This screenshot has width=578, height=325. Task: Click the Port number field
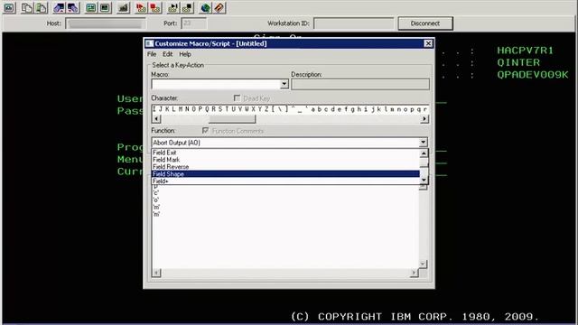[x=194, y=23]
